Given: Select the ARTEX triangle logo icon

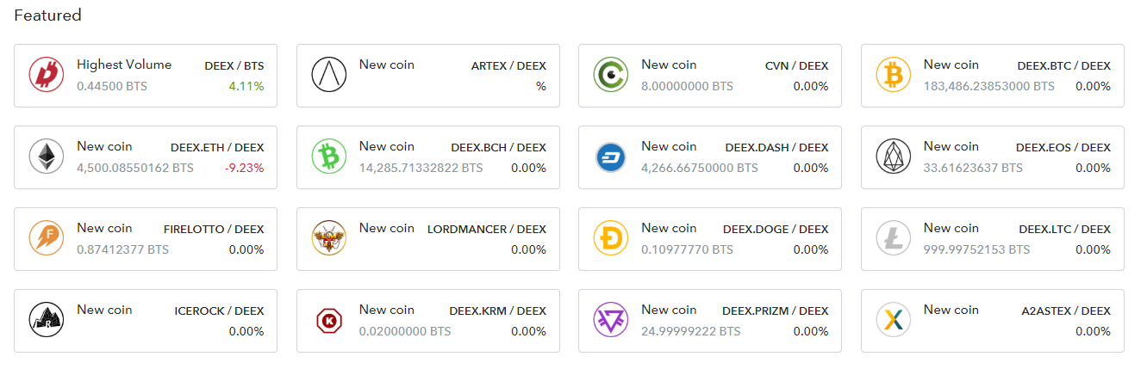Looking at the screenshot, I should 328,75.
